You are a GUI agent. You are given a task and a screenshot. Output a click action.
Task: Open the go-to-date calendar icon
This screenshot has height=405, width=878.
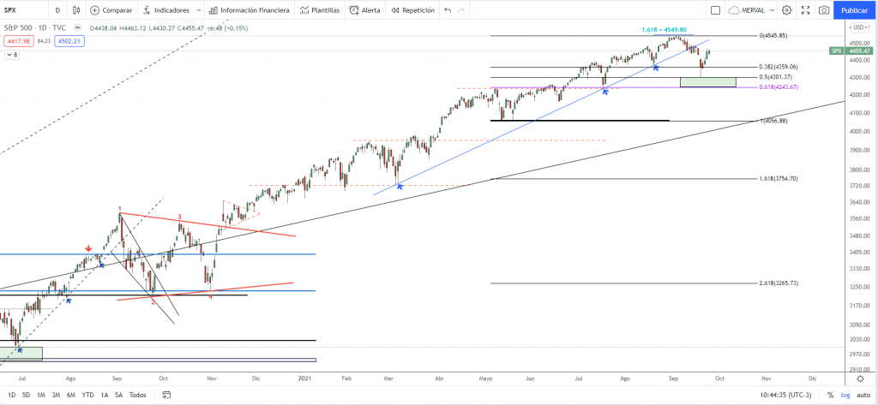[166, 395]
